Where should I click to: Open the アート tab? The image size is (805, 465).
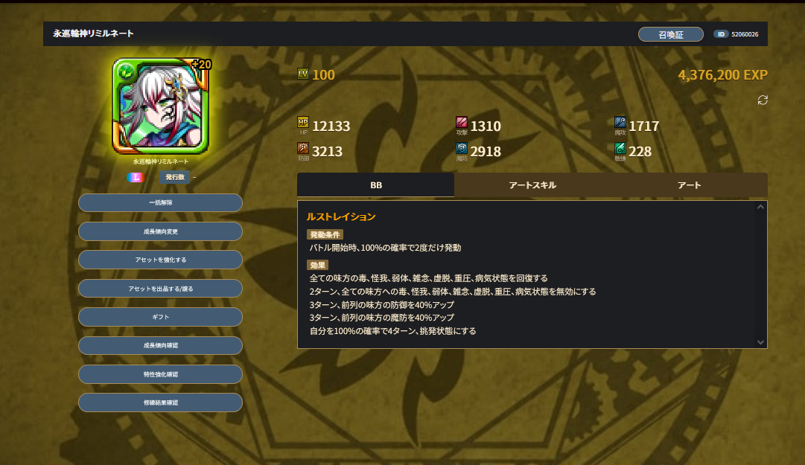pyautogui.click(x=689, y=185)
